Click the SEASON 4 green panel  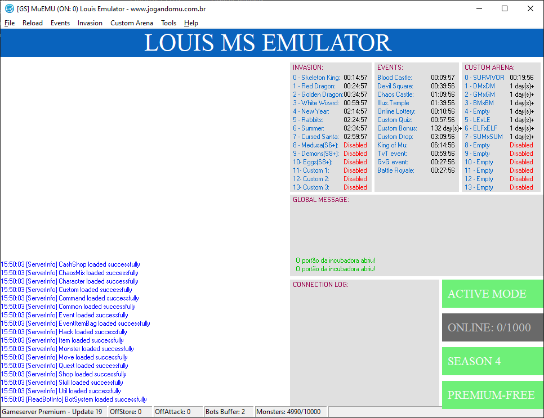coord(492,361)
